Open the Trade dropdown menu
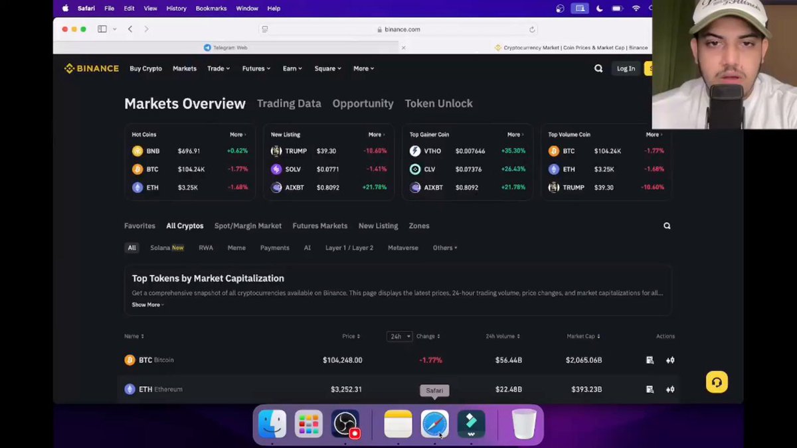The image size is (797, 448). click(x=218, y=68)
